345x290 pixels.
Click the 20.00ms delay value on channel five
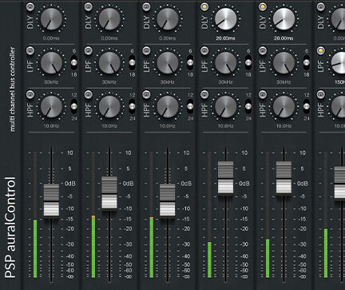[284, 38]
